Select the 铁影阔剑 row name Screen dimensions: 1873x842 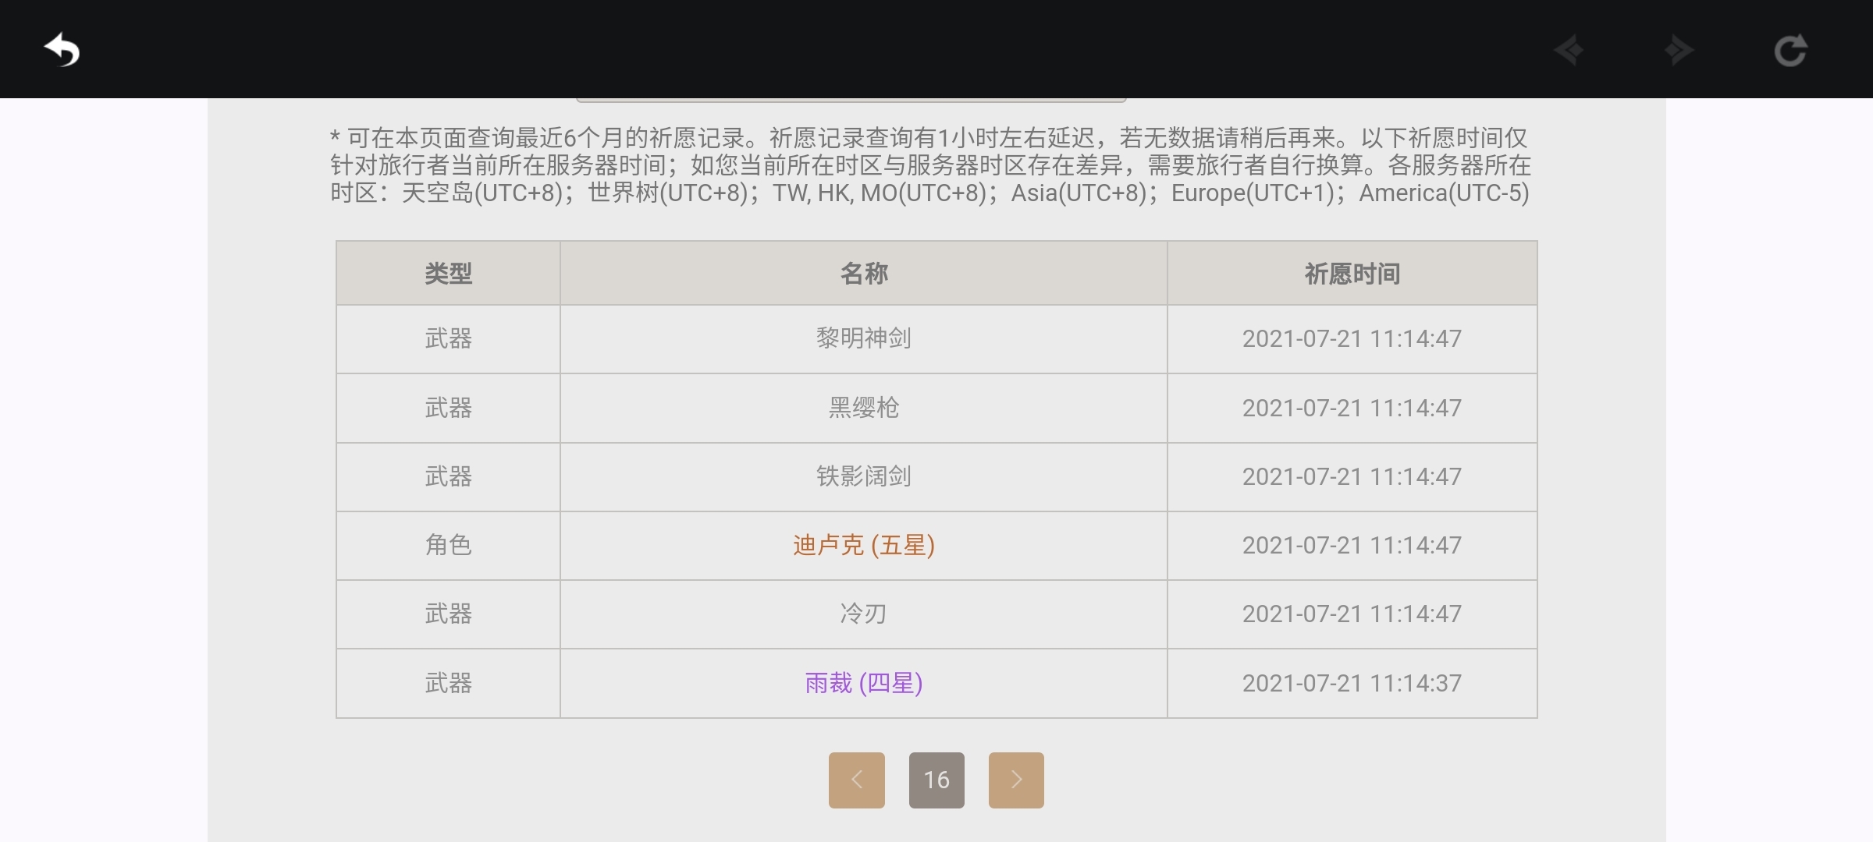pyautogui.click(x=863, y=476)
